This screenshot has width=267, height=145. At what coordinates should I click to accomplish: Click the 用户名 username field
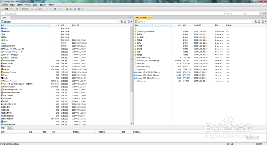[x=234, y=14]
